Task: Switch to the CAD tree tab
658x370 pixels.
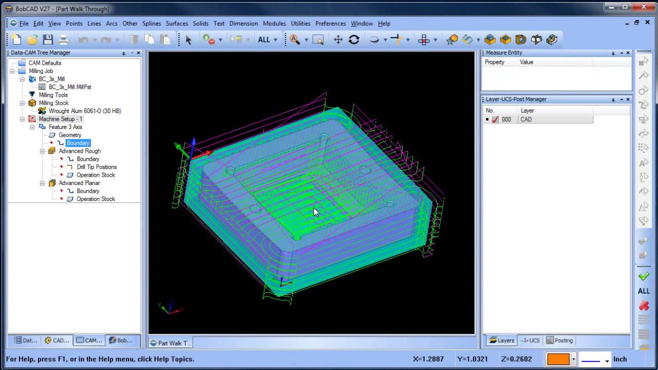Action: click(57, 340)
